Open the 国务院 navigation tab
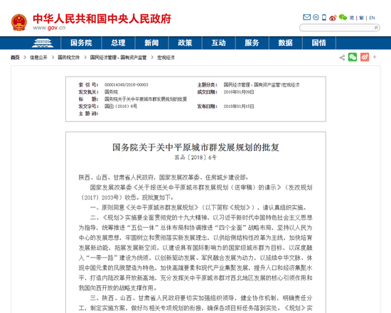Screen dimensions: 391x313 (x=81, y=43)
